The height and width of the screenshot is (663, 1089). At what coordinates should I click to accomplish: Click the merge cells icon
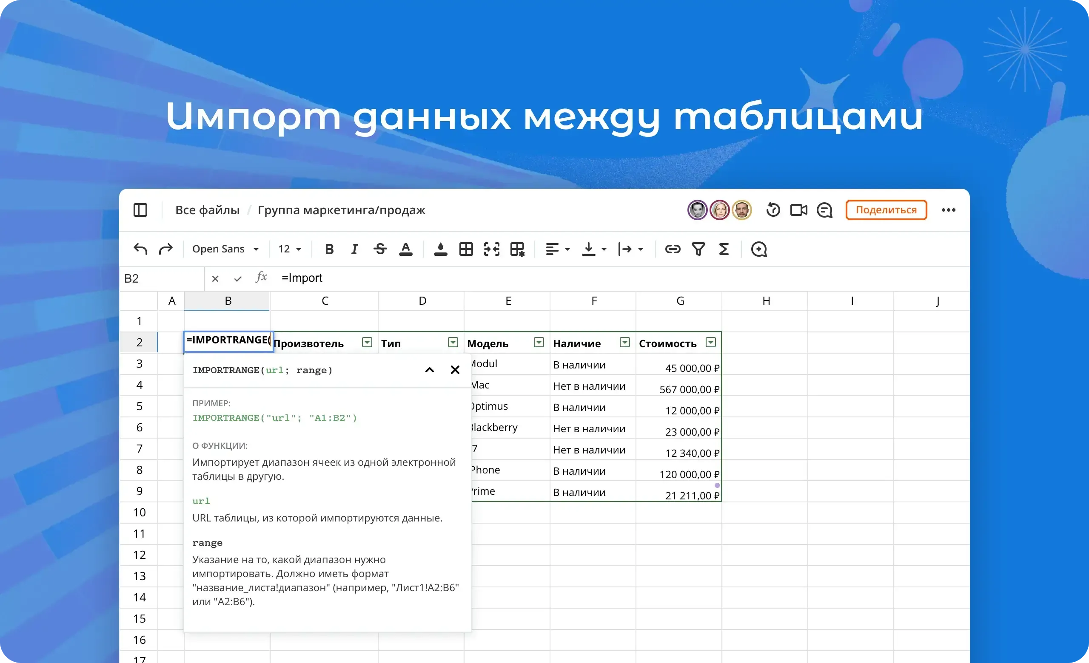point(491,249)
